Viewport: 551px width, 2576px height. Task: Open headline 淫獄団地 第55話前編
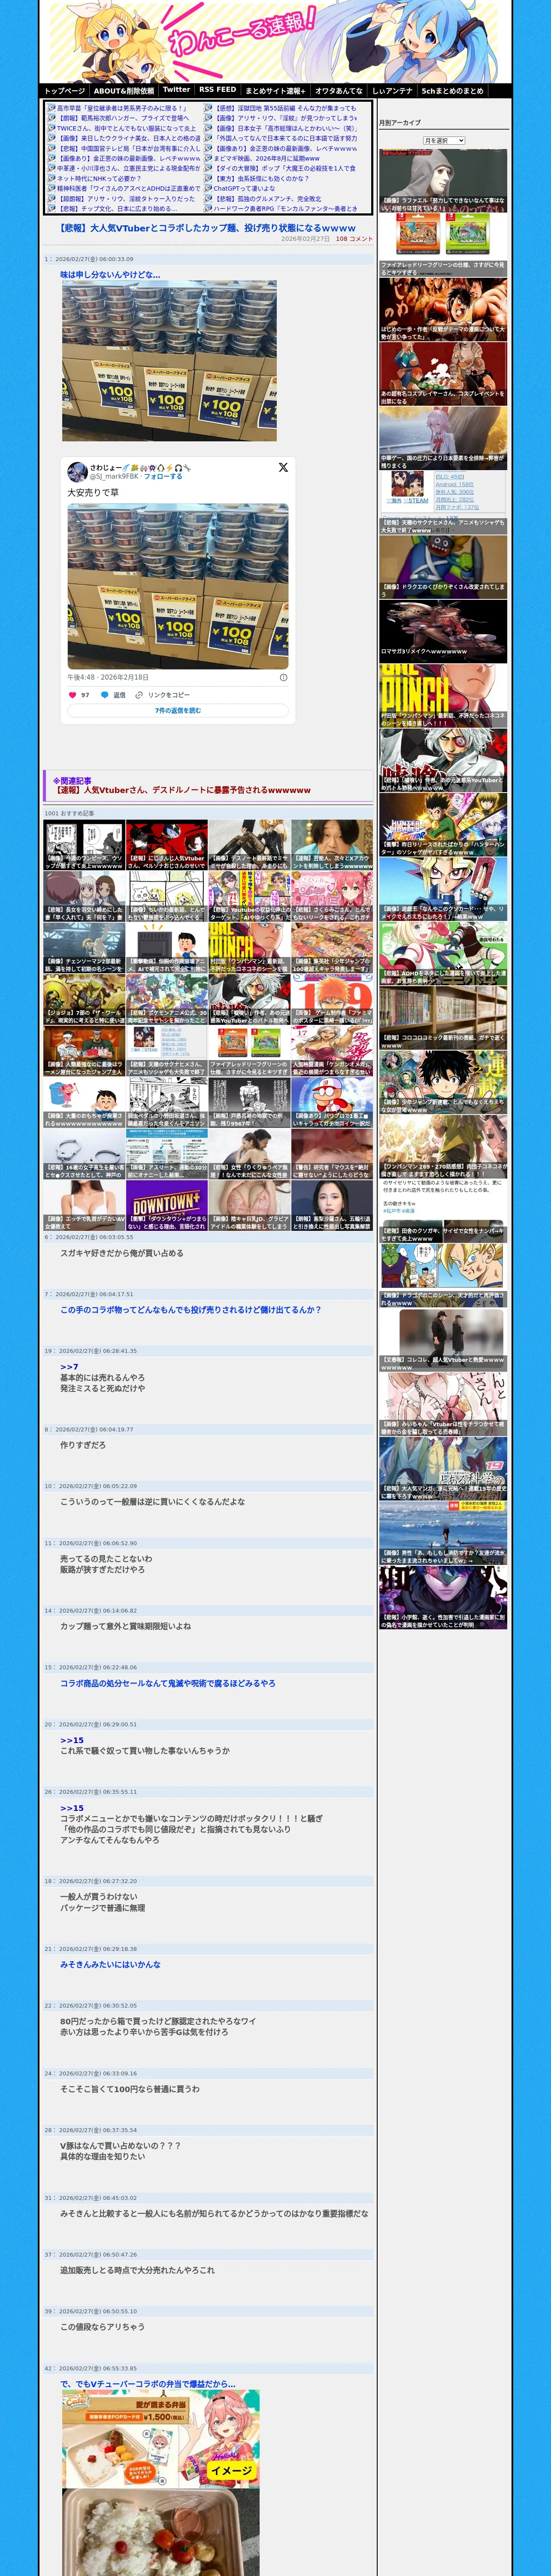point(285,108)
